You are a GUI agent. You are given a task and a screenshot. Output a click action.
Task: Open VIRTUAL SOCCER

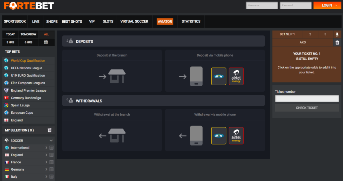point(134,21)
